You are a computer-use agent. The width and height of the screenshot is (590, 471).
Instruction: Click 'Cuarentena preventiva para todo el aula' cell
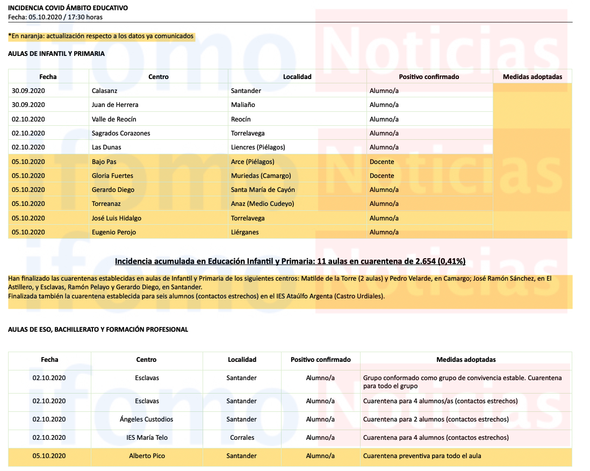pos(422,456)
